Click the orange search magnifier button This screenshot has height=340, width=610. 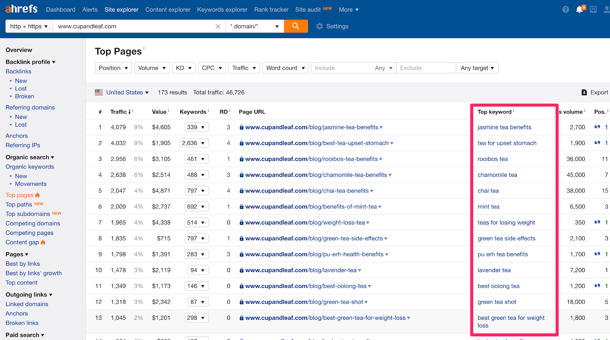(296, 26)
